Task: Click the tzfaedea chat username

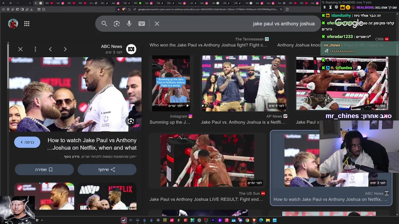Action: pyautogui.click(x=344, y=68)
